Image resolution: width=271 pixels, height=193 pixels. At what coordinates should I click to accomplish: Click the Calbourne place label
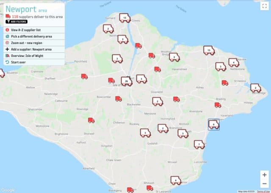click(61, 101)
